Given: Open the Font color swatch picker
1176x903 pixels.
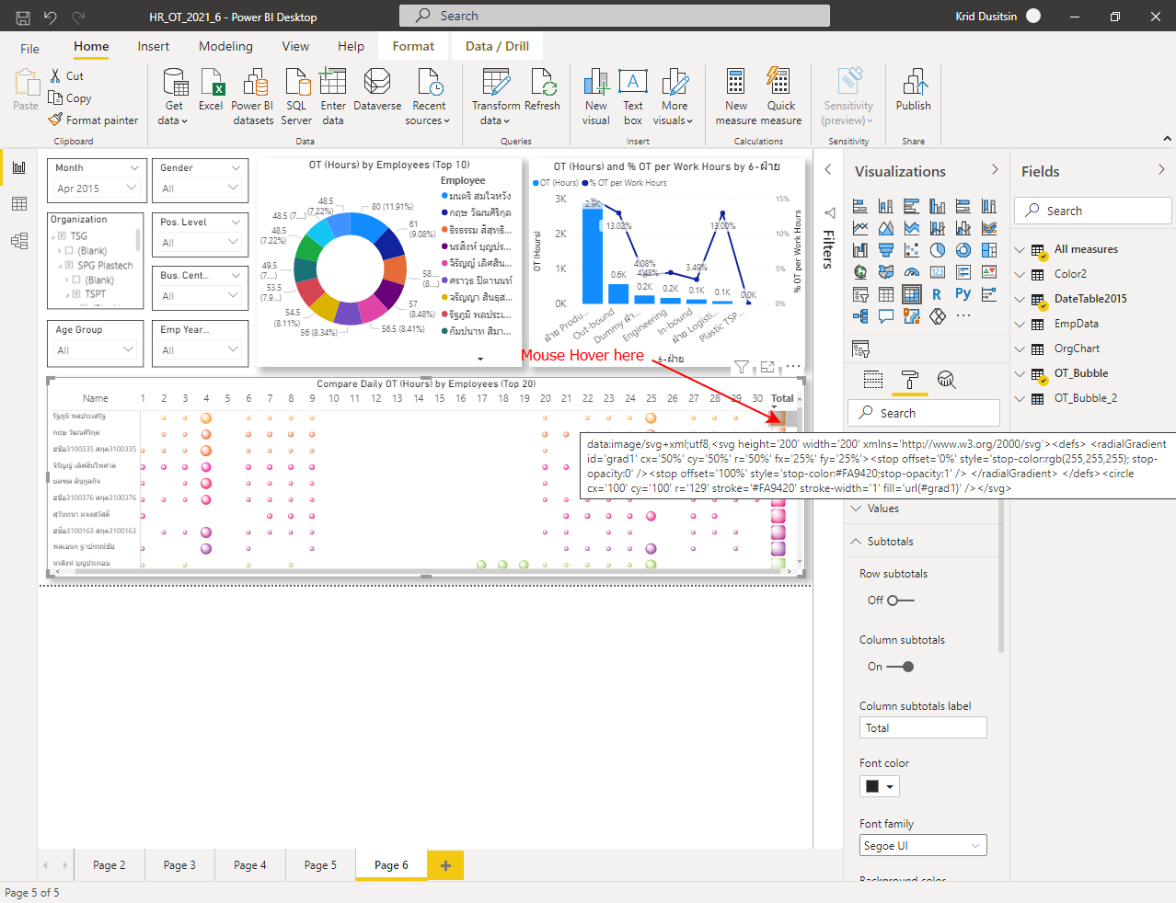Looking at the screenshot, I should [879, 787].
